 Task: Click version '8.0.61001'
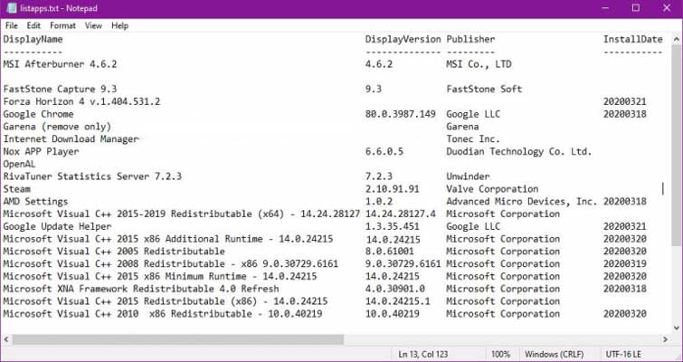(389, 252)
